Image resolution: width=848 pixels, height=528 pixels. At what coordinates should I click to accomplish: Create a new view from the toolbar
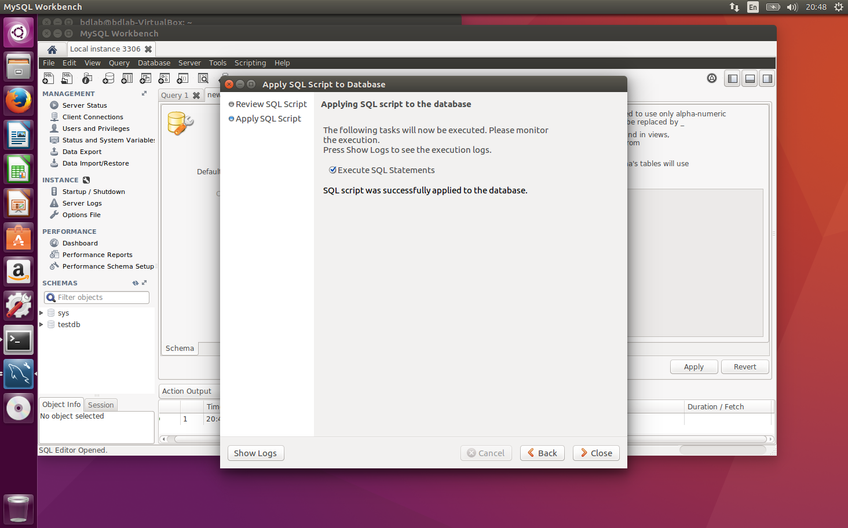click(145, 78)
